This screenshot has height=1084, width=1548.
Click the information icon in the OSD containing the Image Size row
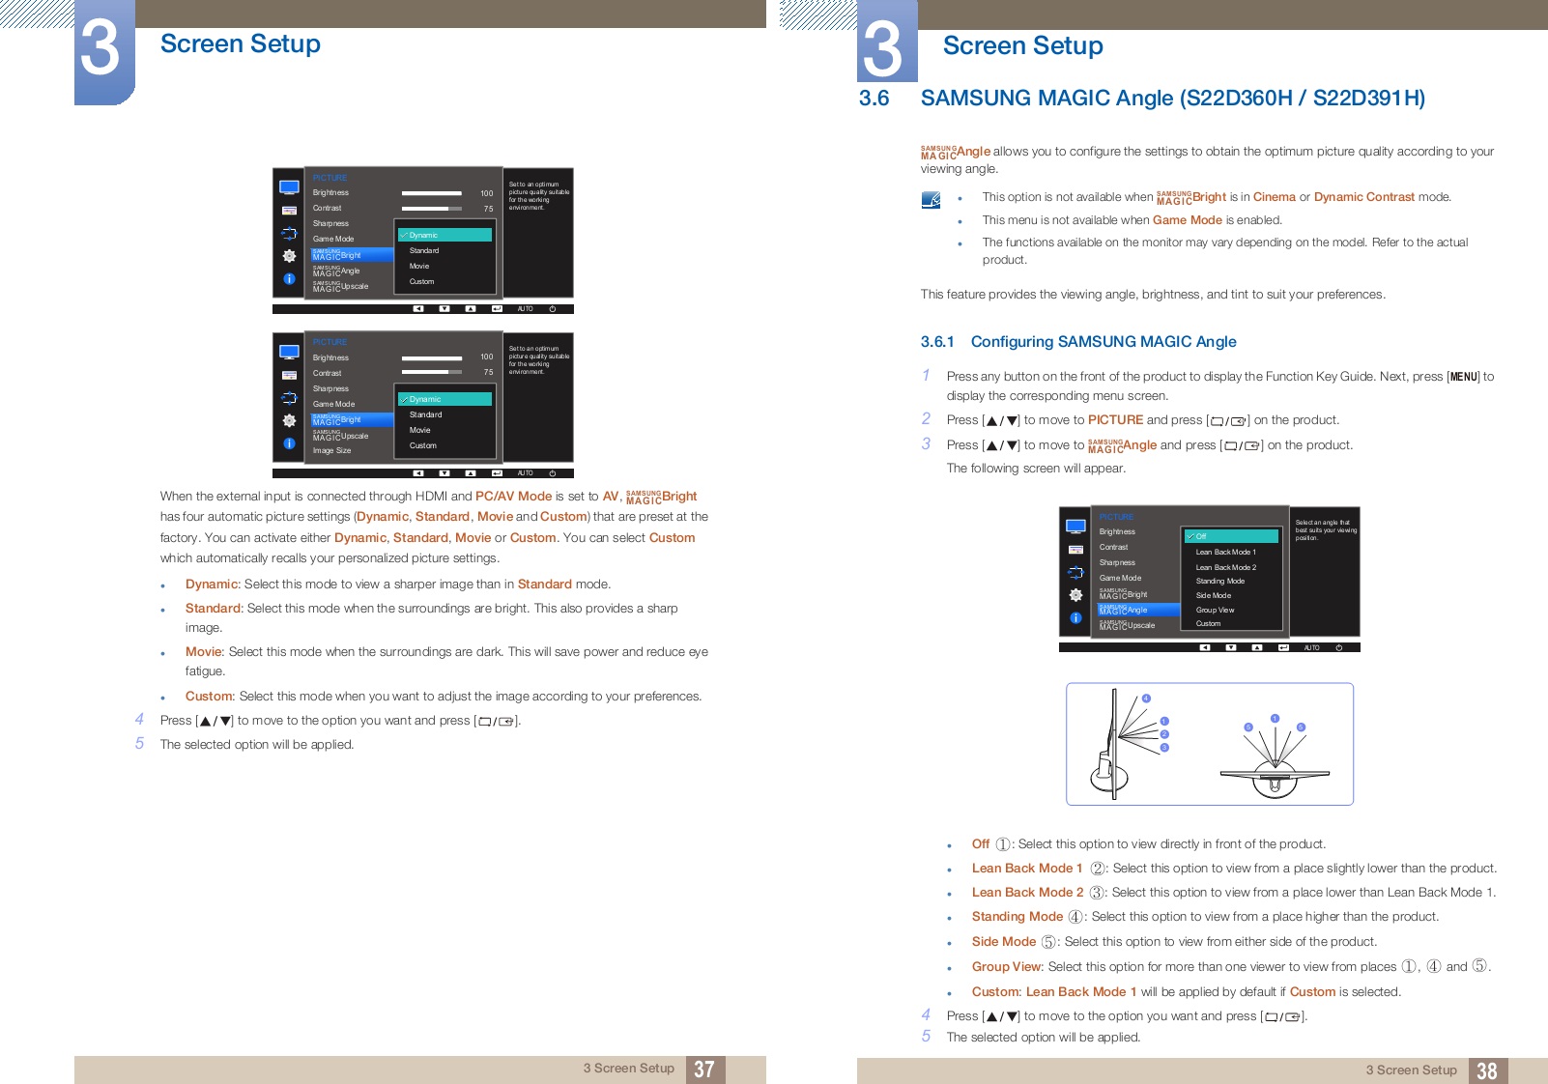tap(289, 443)
